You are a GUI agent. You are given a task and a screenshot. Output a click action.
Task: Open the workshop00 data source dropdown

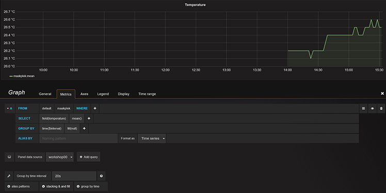pyautogui.click(x=60, y=157)
